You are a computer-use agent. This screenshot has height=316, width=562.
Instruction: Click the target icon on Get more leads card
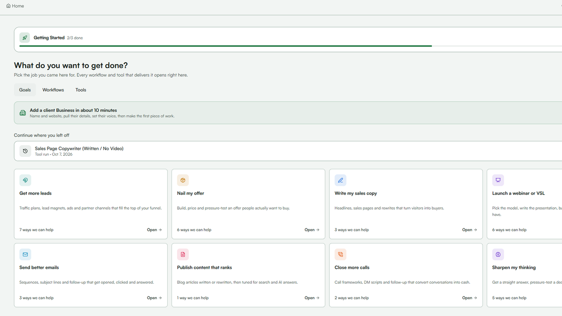pyautogui.click(x=25, y=180)
